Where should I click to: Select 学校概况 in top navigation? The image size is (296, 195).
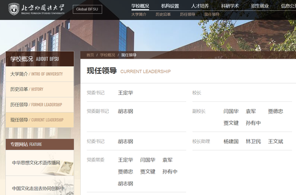[x=140, y=6]
